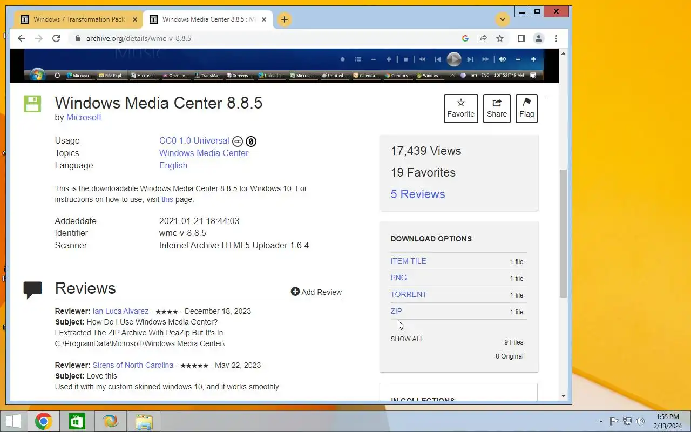Open the tab search dropdown arrow

503,19
